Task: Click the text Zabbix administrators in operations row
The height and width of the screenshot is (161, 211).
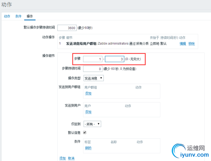Action: click(x=113, y=43)
